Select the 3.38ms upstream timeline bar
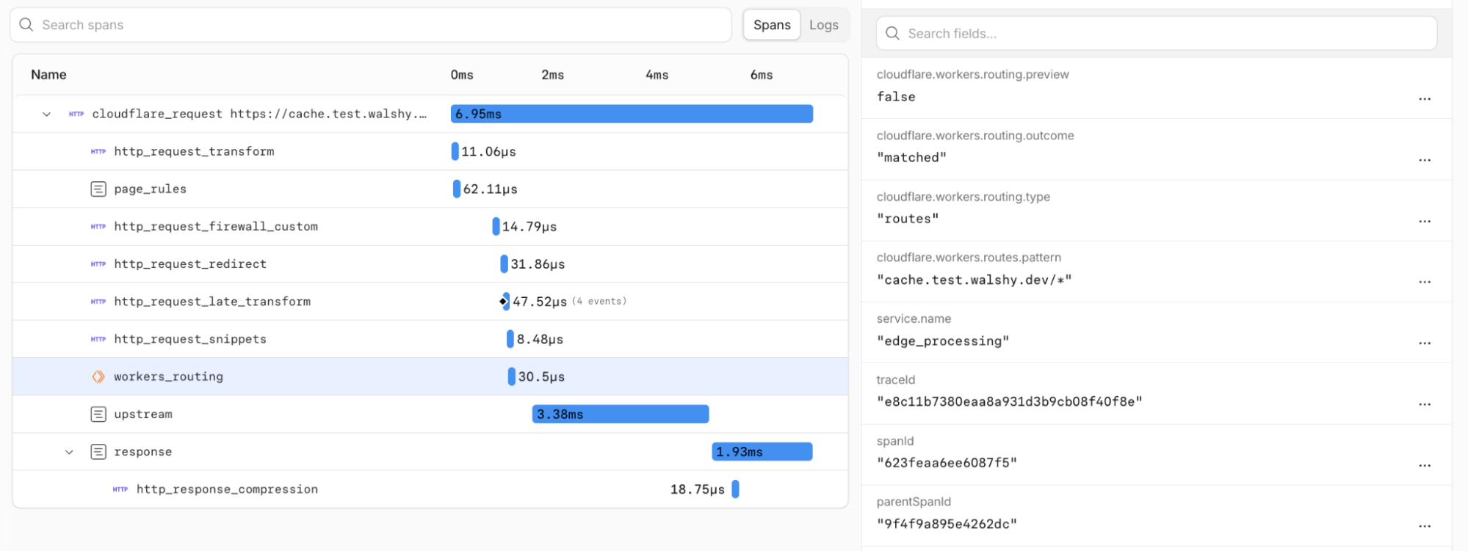Image resolution: width=1468 pixels, height=551 pixels. pyautogui.click(x=621, y=415)
